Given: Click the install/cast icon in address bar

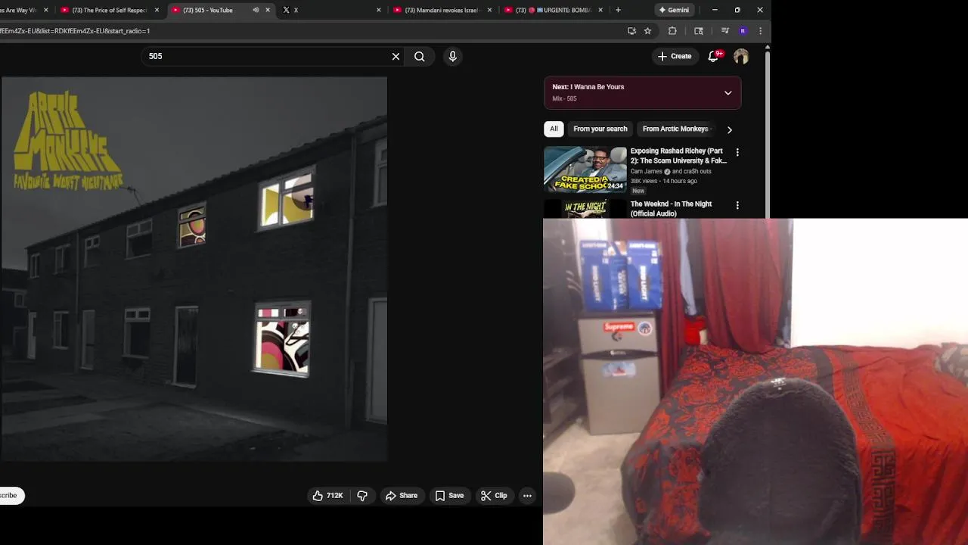Looking at the screenshot, I should (x=631, y=31).
